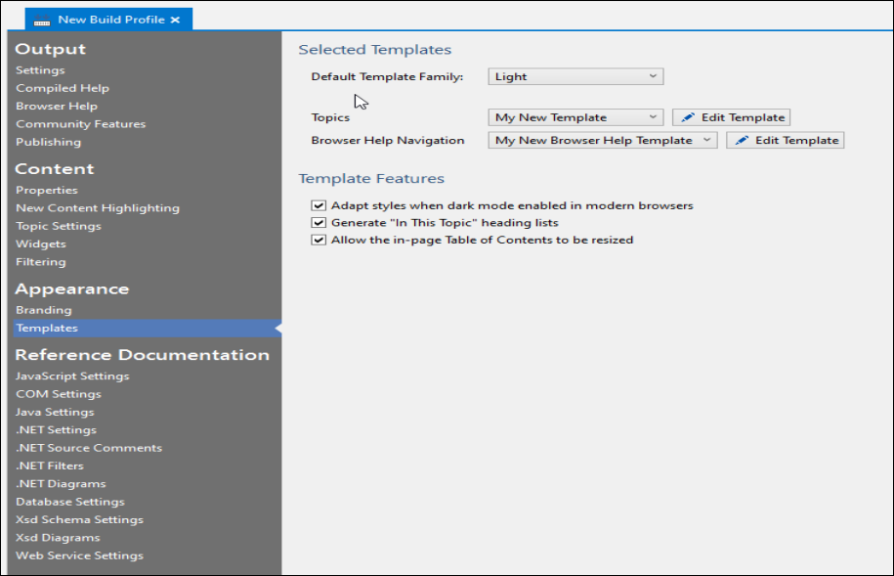The width and height of the screenshot is (894, 576).
Task: Close the New Build Profile tab
Action: pyautogui.click(x=175, y=20)
